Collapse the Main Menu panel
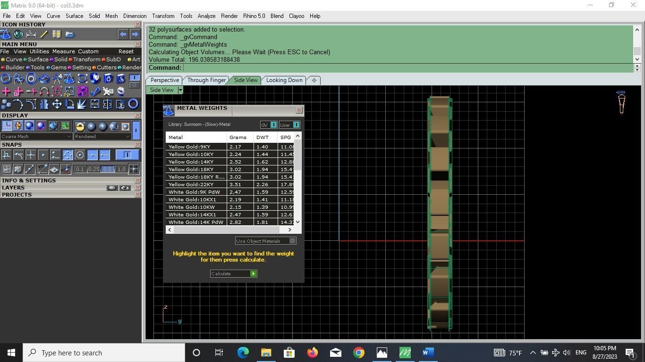 [137, 44]
